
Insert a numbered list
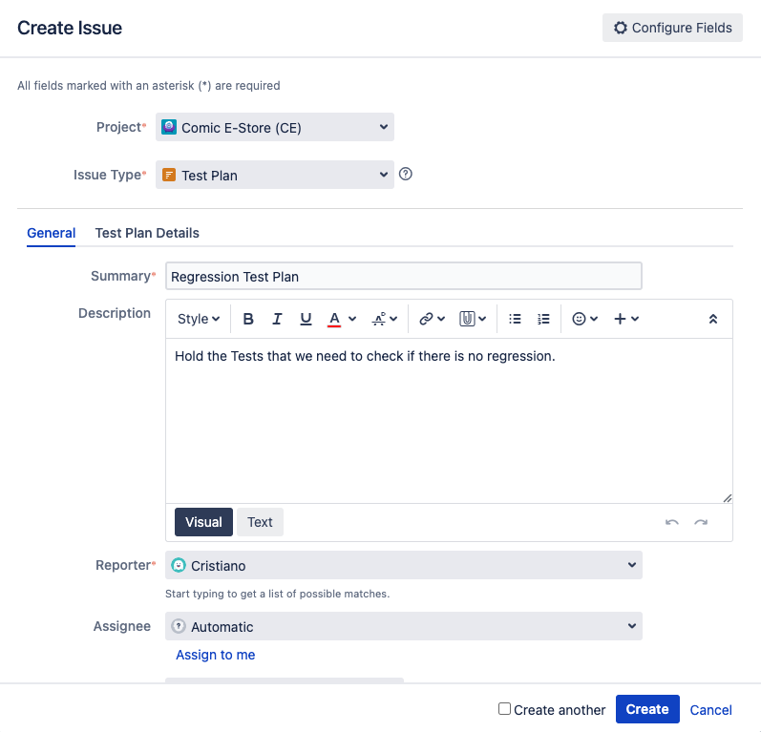(543, 319)
